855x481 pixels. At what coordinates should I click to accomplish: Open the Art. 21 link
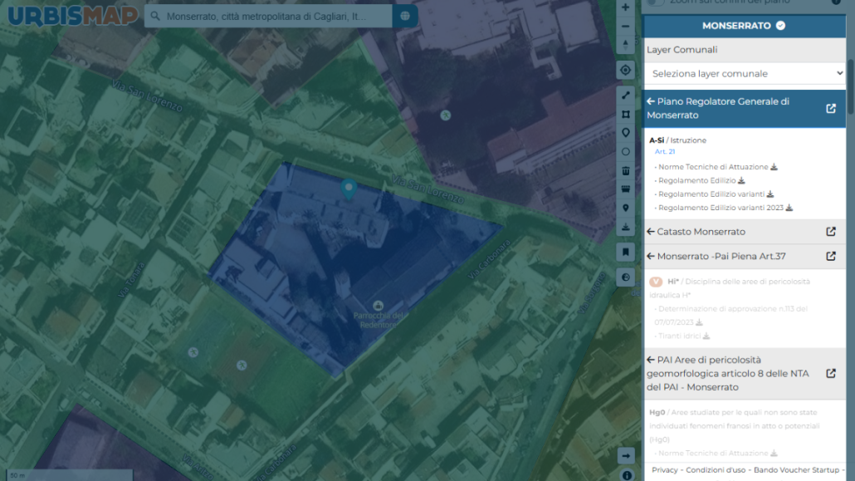pos(665,152)
